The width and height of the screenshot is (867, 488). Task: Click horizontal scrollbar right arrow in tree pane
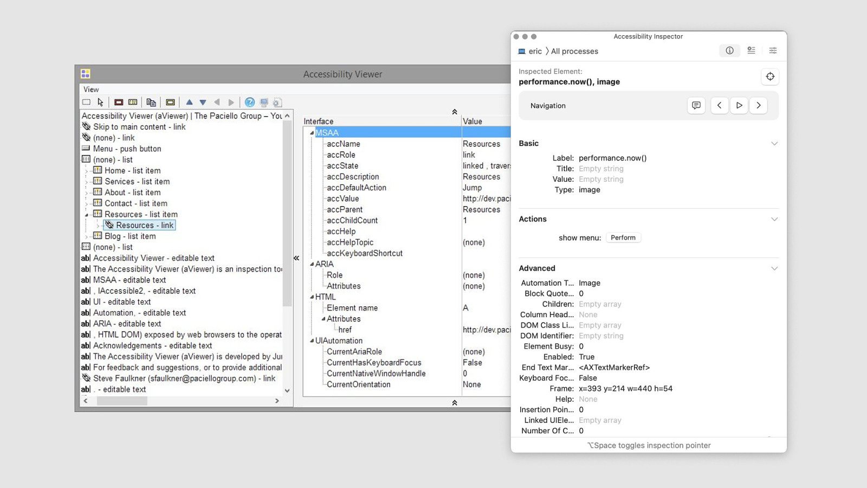click(x=277, y=401)
